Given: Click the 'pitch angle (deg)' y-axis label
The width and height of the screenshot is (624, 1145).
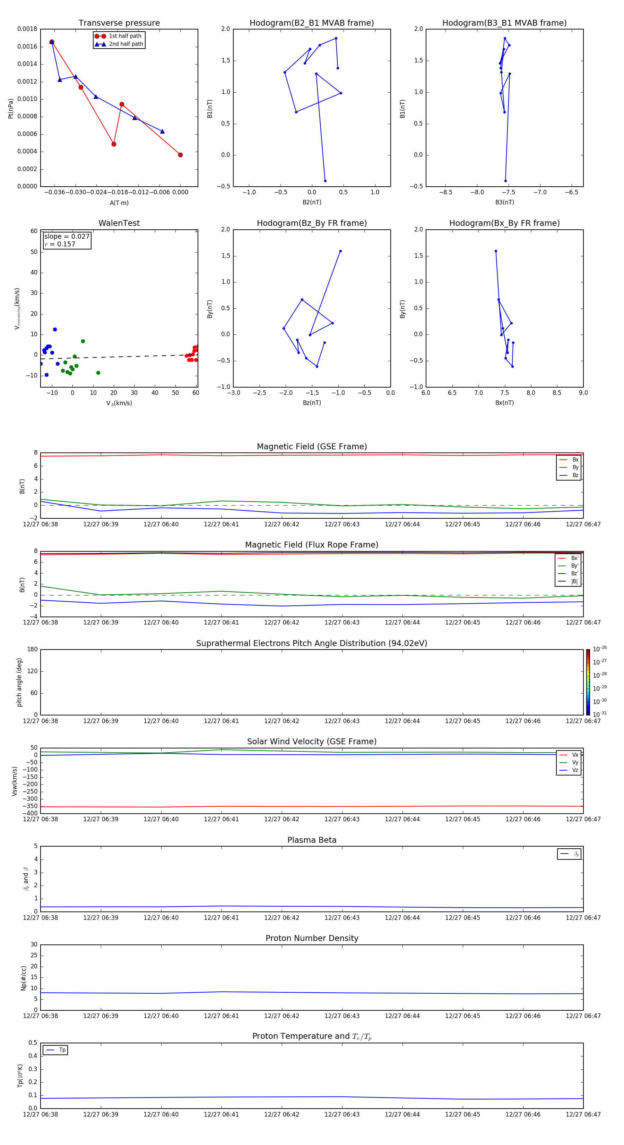Looking at the screenshot, I should click(19, 682).
